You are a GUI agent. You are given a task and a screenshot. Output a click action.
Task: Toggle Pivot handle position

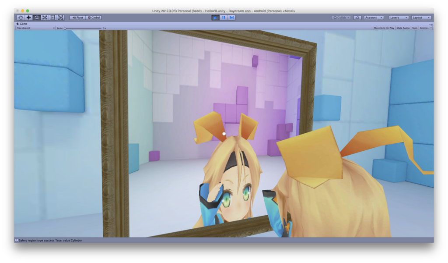pyautogui.click(x=78, y=18)
